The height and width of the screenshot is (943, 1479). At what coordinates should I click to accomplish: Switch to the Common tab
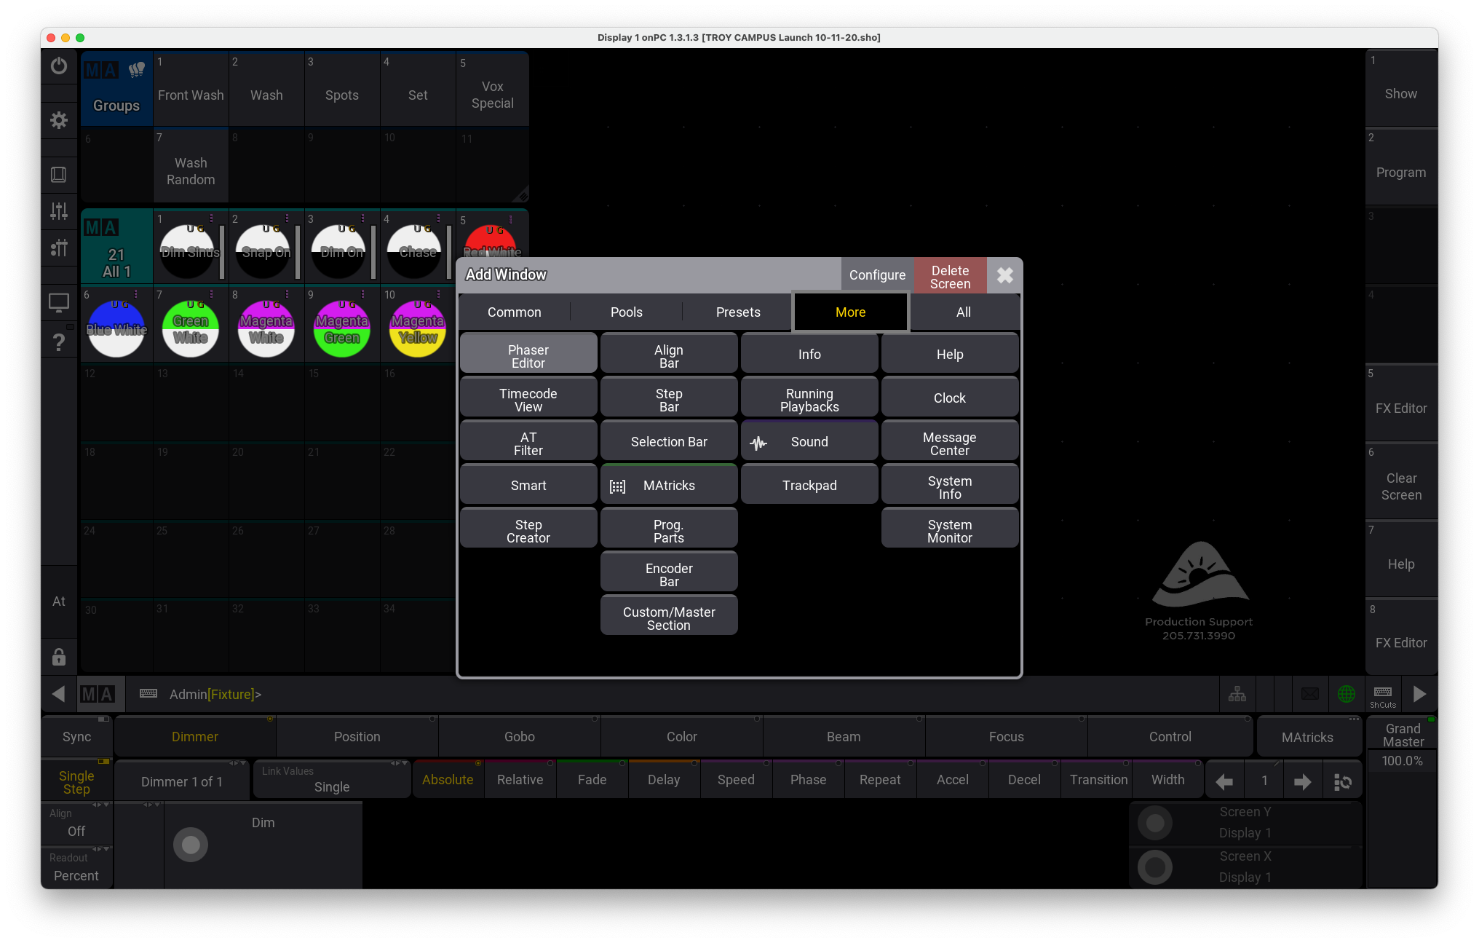(x=515, y=312)
